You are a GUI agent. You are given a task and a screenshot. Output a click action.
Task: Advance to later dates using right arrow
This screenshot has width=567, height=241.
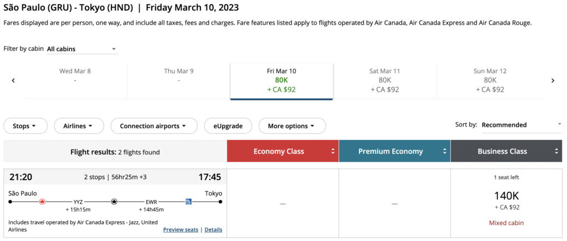click(x=553, y=81)
